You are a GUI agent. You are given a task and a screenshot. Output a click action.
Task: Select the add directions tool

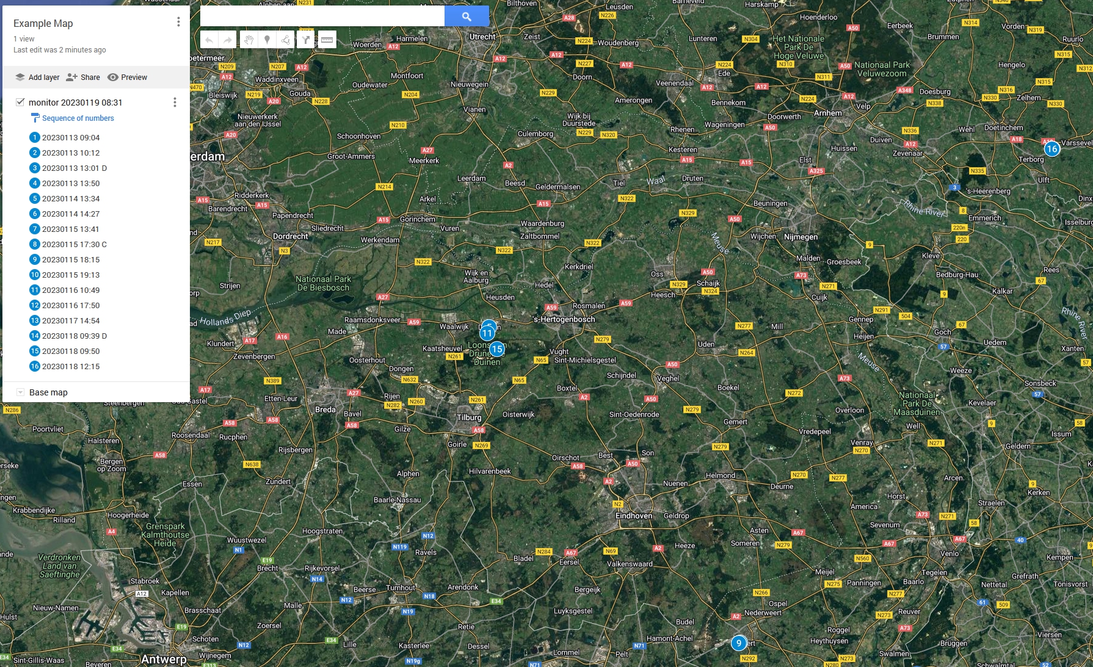306,40
